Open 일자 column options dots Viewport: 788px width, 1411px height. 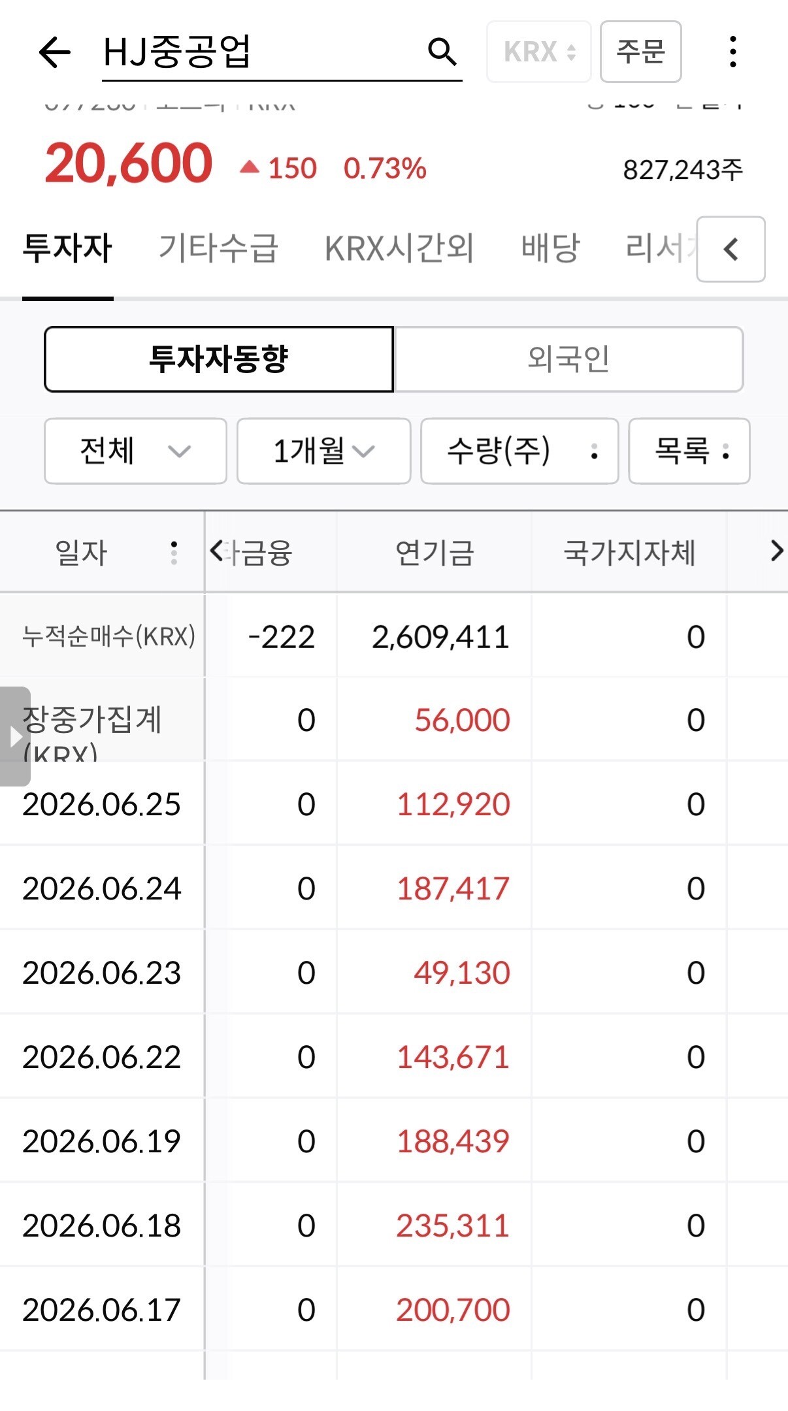174,553
